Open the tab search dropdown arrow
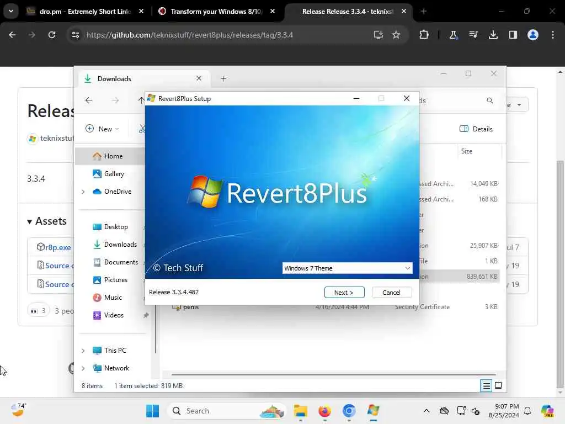The width and height of the screenshot is (565, 424). click(x=11, y=11)
